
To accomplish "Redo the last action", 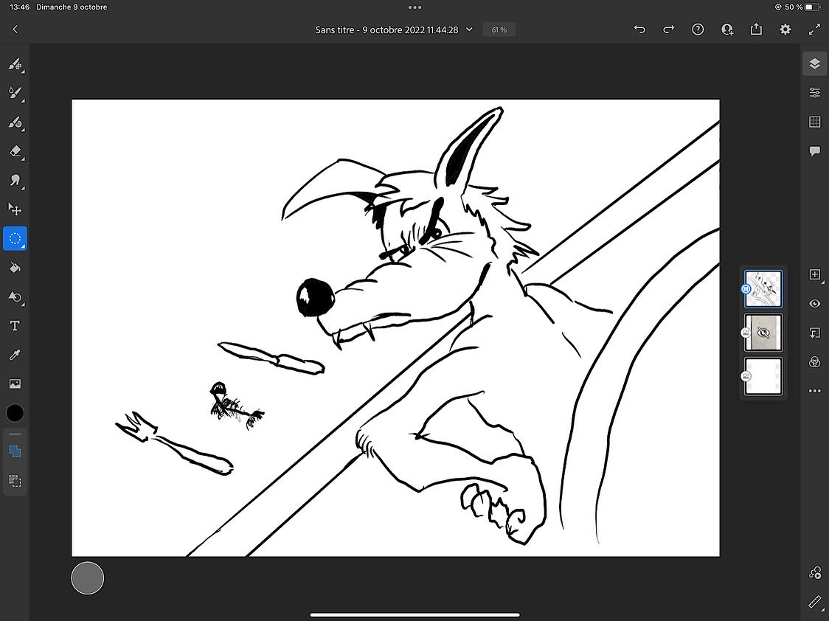I will [669, 30].
